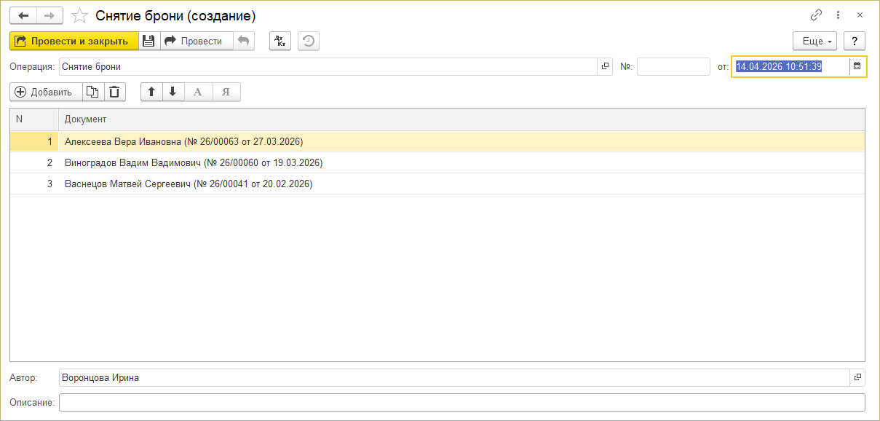This screenshot has width=880, height=421.
Task: Copy the selected row with the copy icon
Action: [92, 92]
